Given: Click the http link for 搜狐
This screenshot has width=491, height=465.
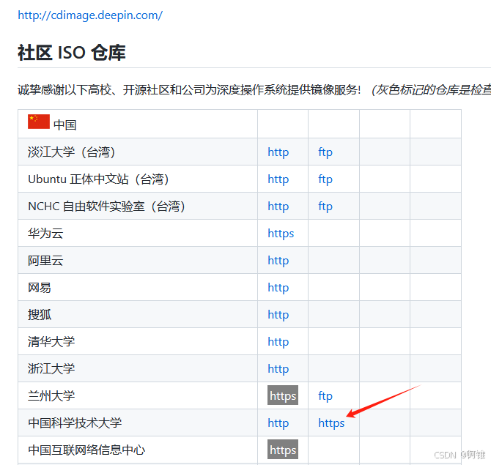Looking at the screenshot, I should tap(278, 315).
